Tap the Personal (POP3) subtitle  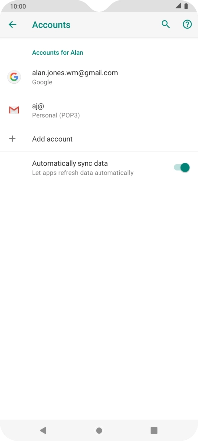(56, 115)
